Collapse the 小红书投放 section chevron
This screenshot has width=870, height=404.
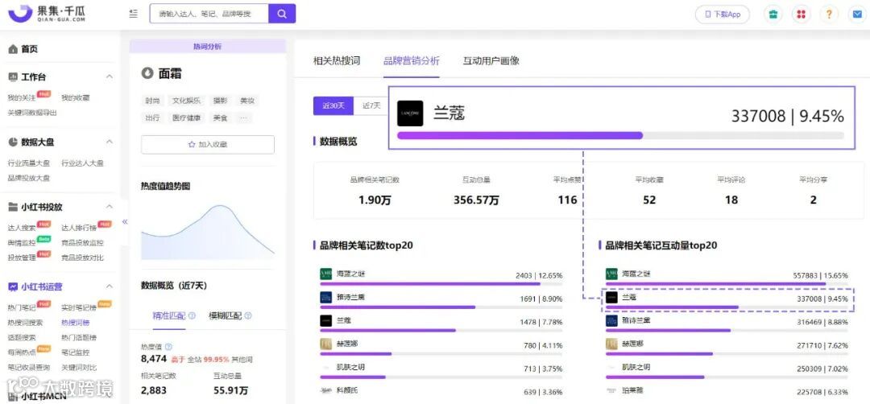(x=110, y=208)
